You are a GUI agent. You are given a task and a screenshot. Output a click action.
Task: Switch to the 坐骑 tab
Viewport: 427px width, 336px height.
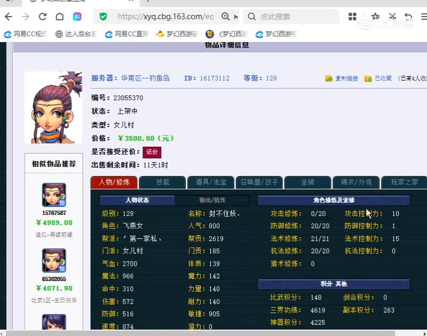[307, 182]
